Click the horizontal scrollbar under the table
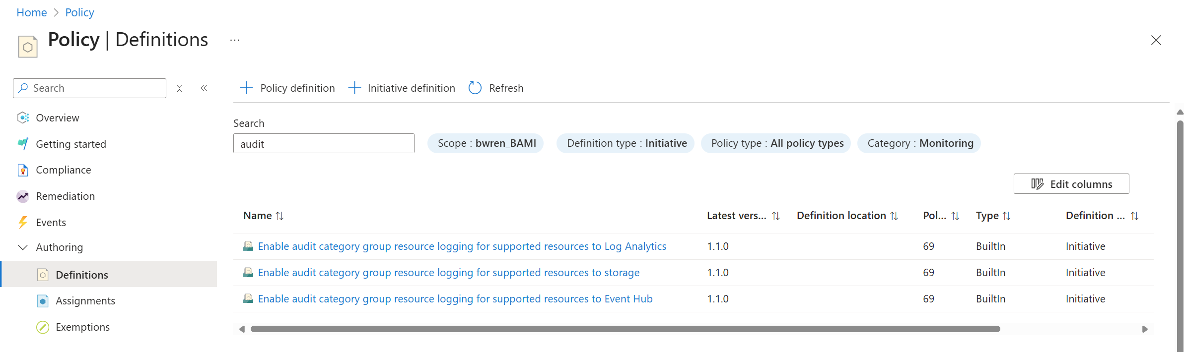The width and height of the screenshot is (1184, 352). tap(625, 329)
